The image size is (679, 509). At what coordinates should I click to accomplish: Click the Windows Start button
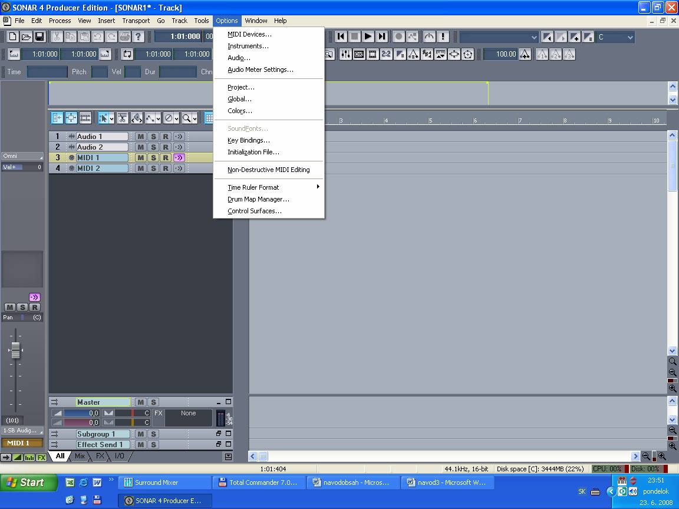(x=28, y=482)
